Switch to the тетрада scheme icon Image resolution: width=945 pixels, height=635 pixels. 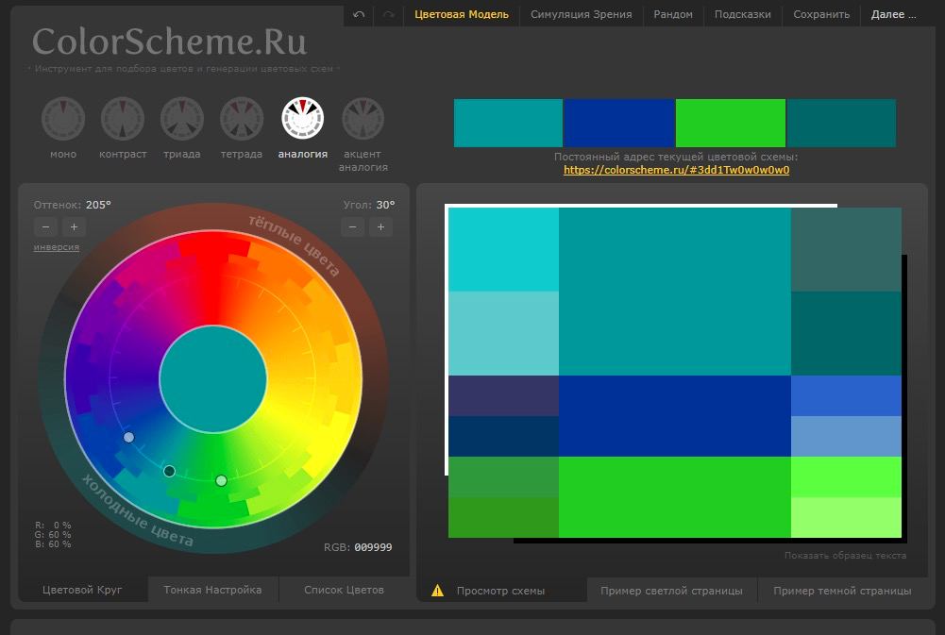coord(242,119)
